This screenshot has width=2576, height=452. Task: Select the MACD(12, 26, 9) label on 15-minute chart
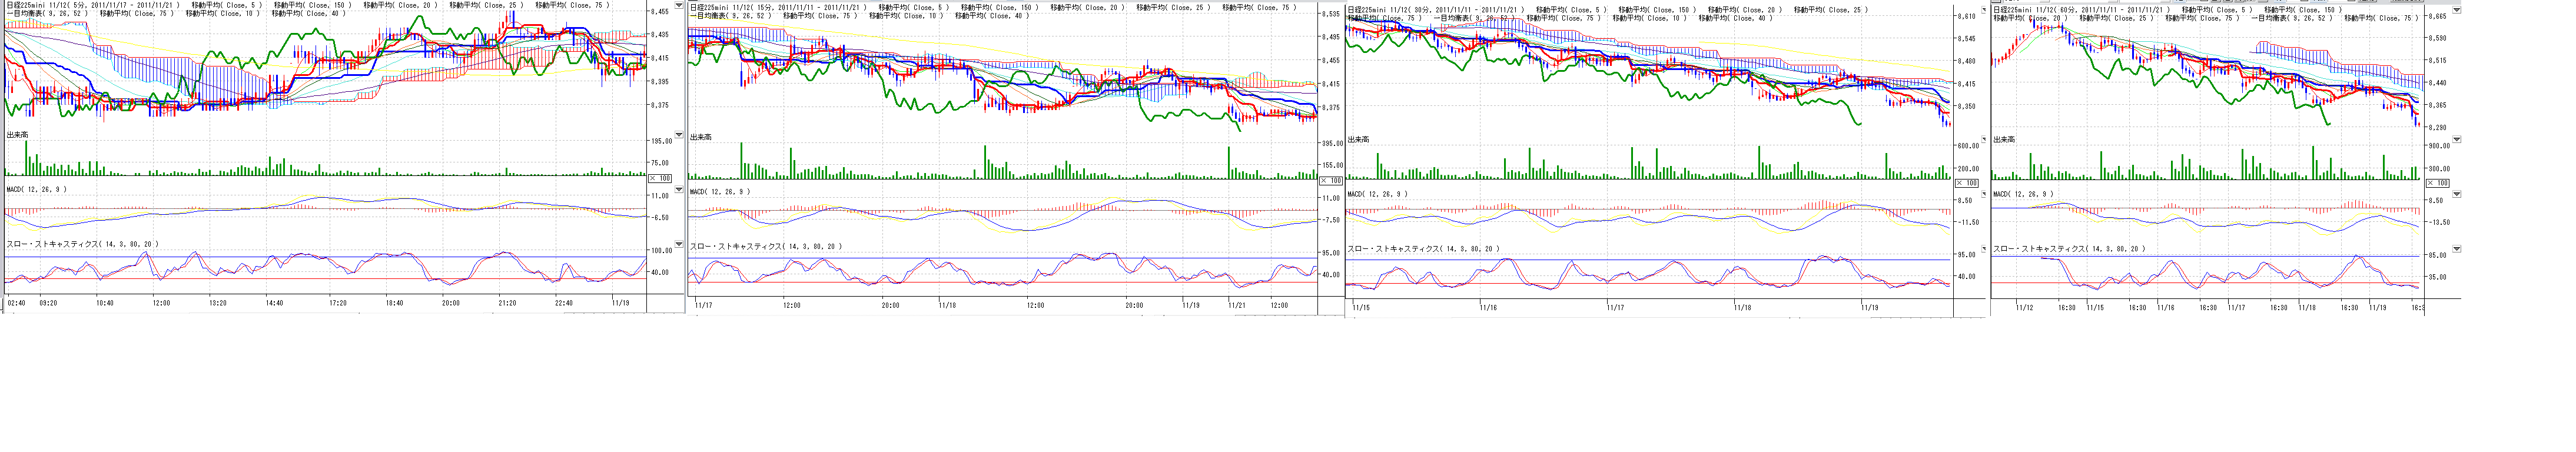[719, 191]
